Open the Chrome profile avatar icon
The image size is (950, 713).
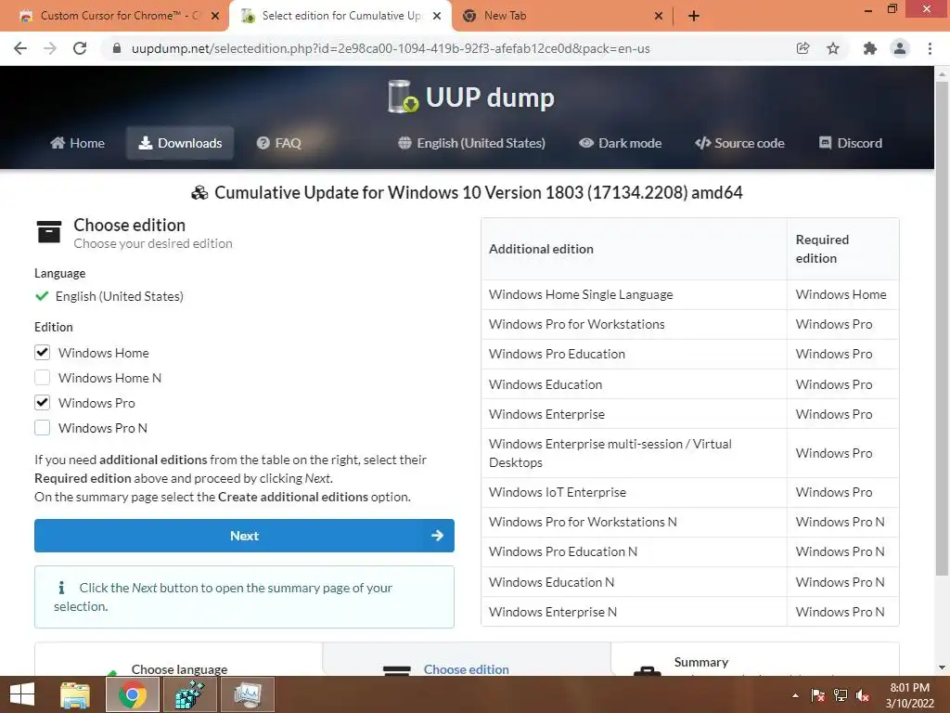(x=900, y=48)
